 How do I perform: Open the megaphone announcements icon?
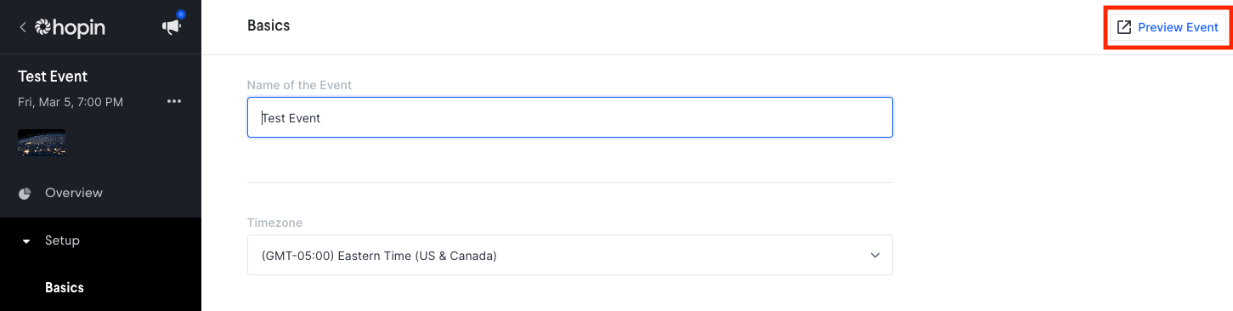pyautogui.click(x=171, y=27)
